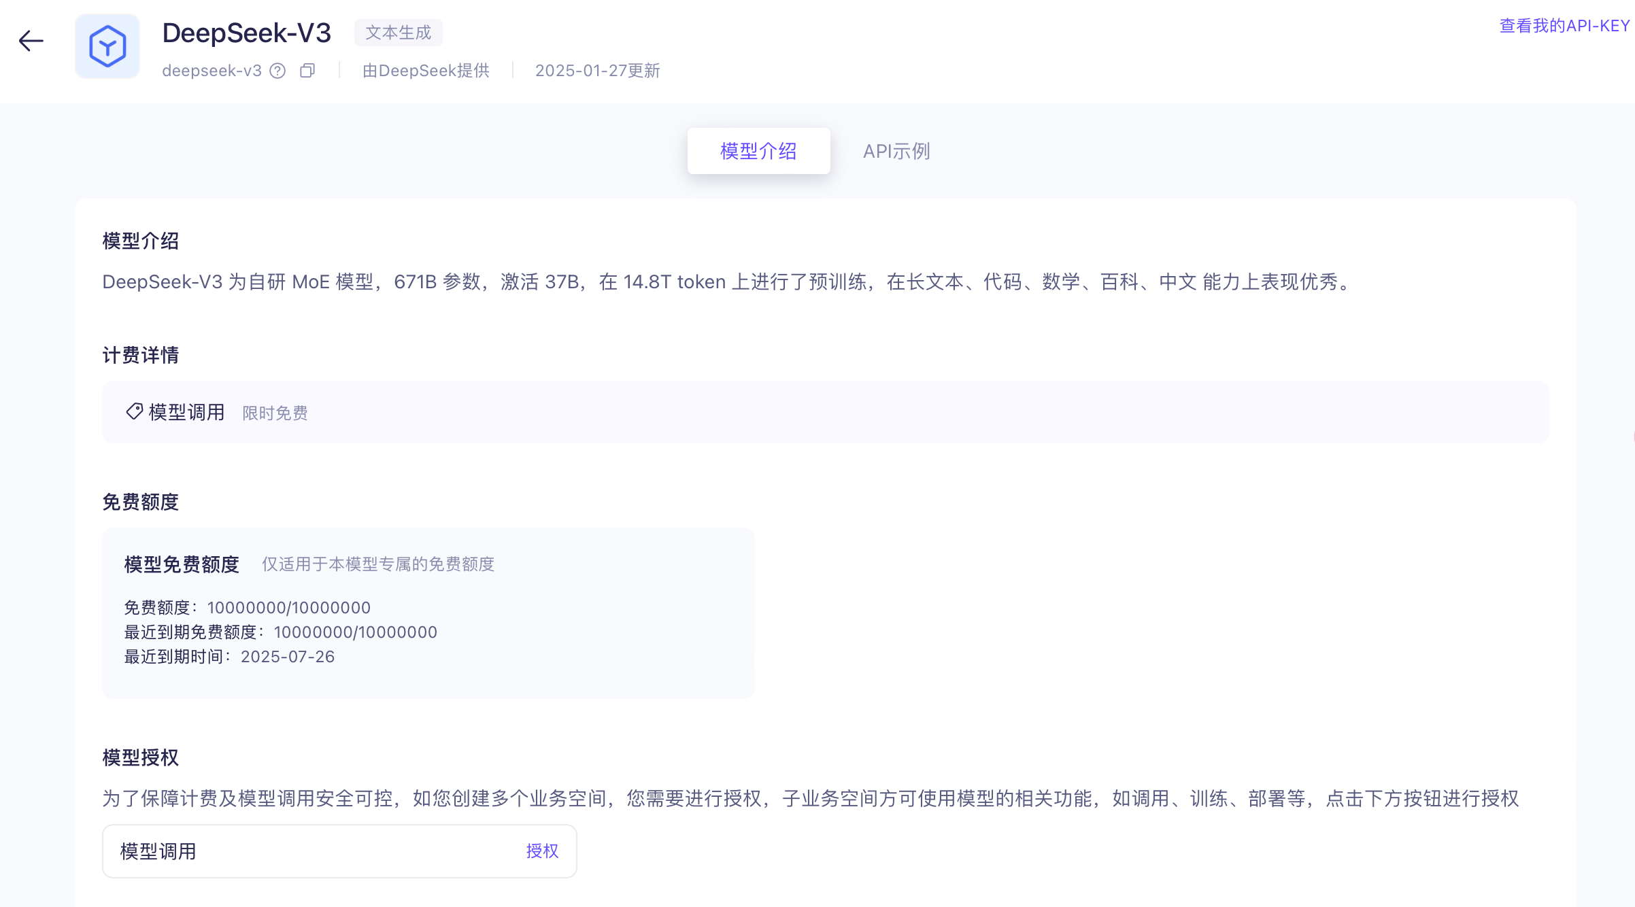The image size is (1635, 907).
Task: Click the 模型免费额度 card title
Action: pyautogui.click(x=182, y=564)
